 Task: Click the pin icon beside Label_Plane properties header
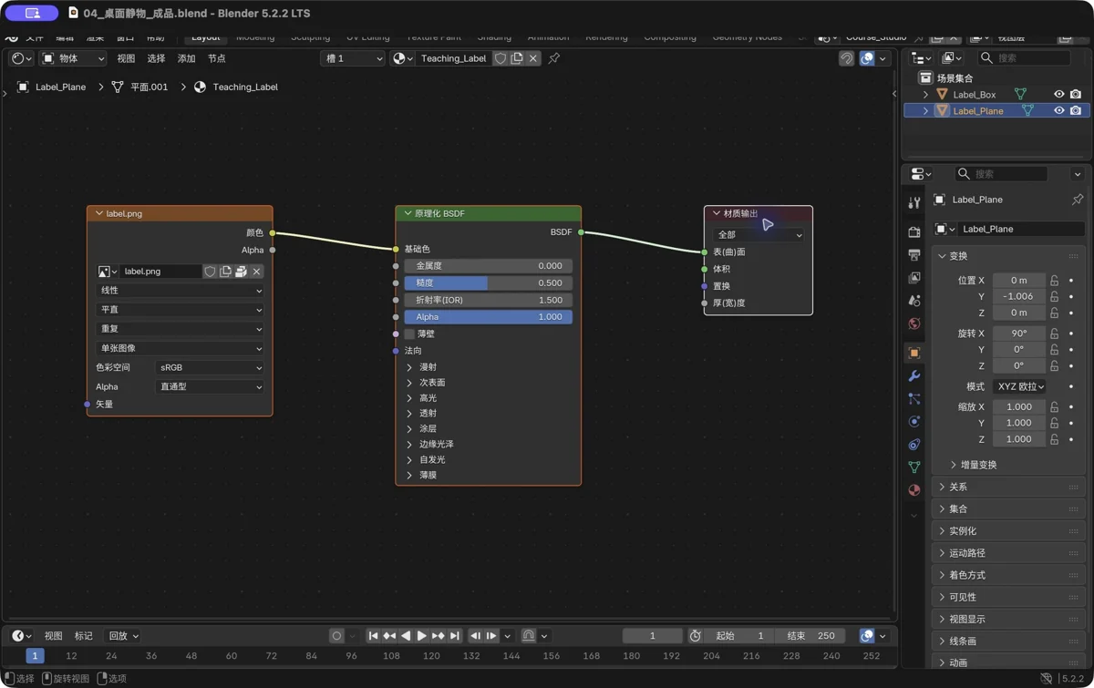[1077, 200]
